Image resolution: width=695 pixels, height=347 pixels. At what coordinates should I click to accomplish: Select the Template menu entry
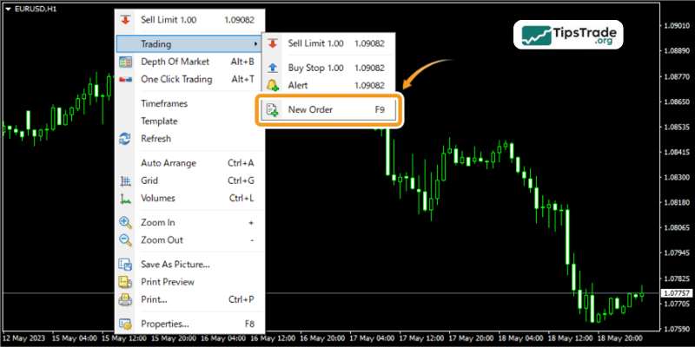click(159, 121)
